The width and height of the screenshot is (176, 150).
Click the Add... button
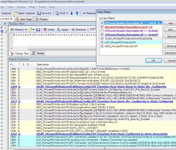tap(170, 23)
